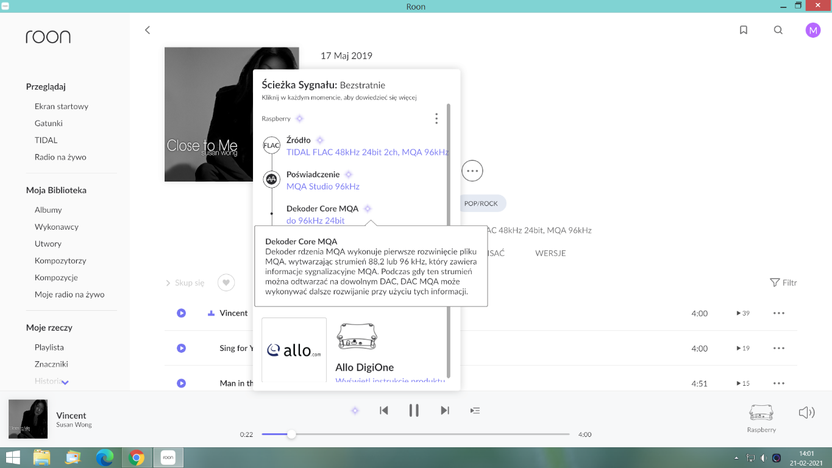Open Radio na żywo in sidebar
The width and height of the screenshot is (832, 468).
click(60, 157)
